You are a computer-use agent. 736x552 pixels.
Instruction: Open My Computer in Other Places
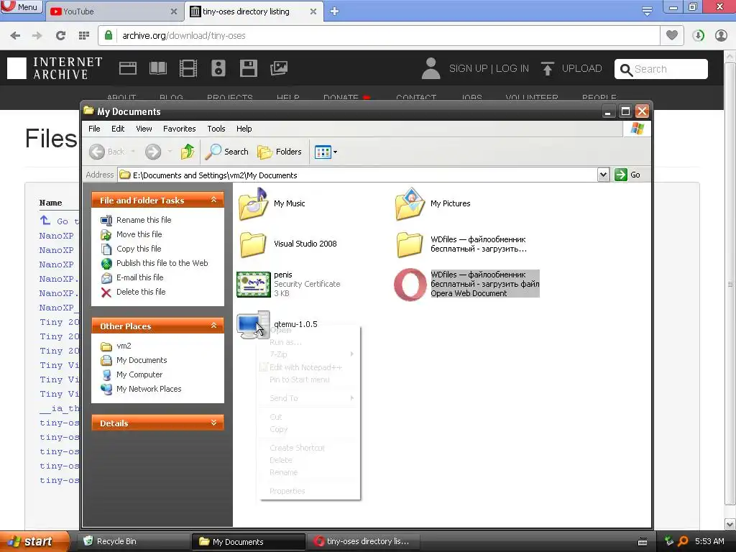tap(139, 374)
